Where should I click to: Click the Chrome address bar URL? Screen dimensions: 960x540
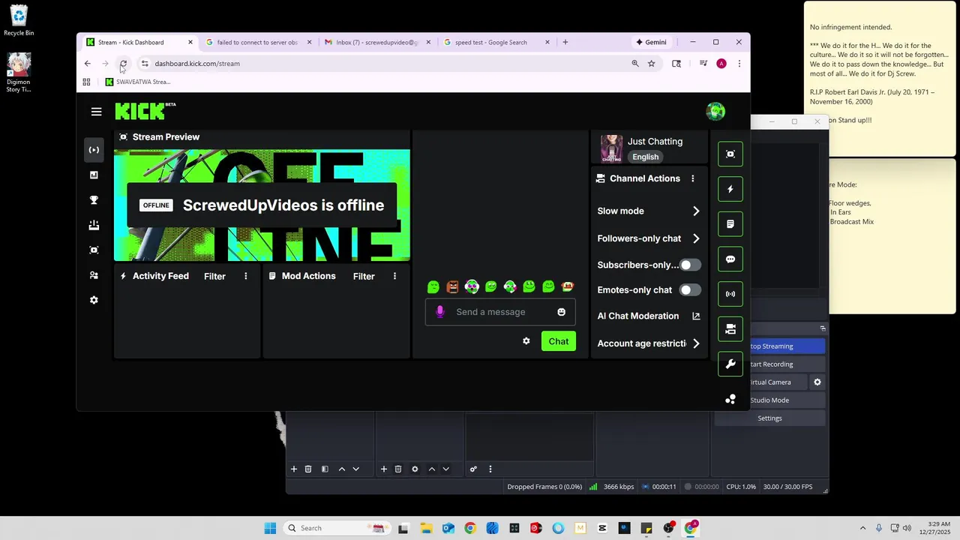197,64
